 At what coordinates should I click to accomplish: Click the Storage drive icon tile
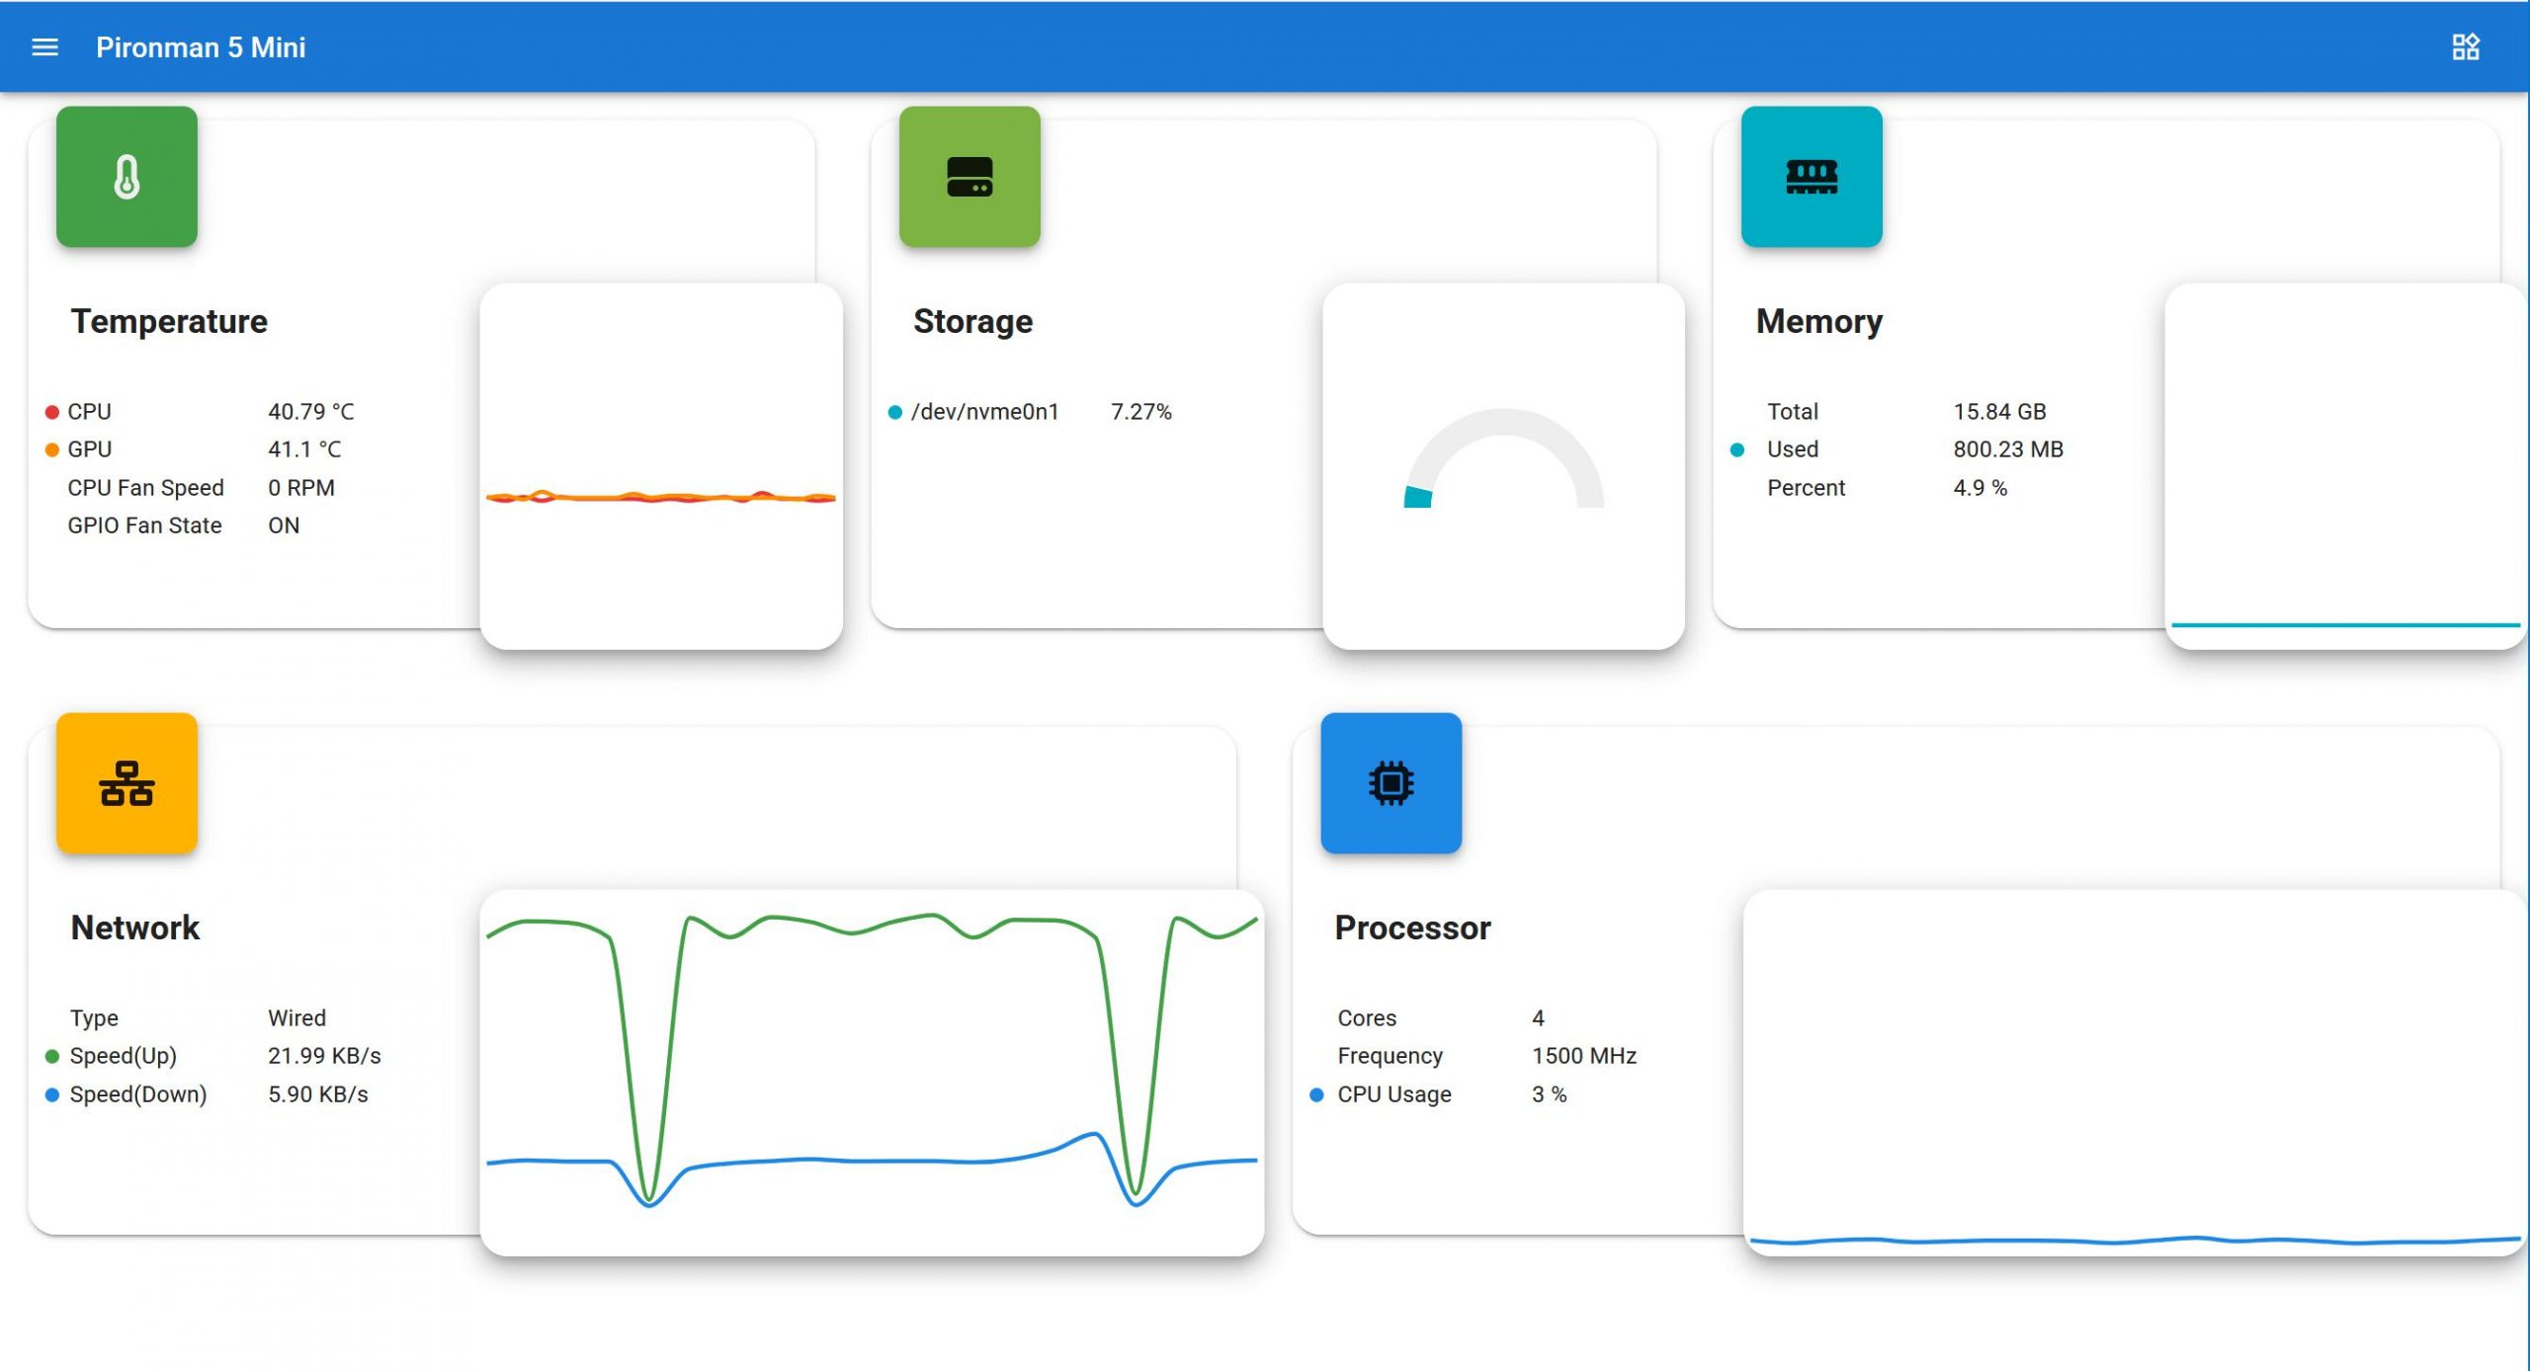(969, 177)
